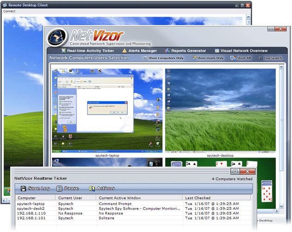Open the Reports Generator tab
The image size is (292, 232).
pyautogui.click(x=186, y=51)
